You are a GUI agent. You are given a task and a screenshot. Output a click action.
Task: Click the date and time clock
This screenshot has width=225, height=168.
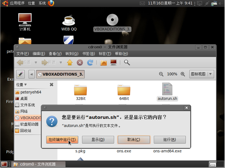(170, 3)
